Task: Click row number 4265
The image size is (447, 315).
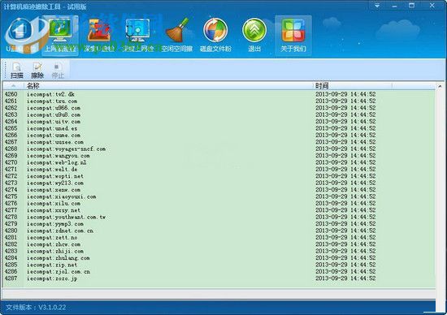Action: tap(11, 128)
